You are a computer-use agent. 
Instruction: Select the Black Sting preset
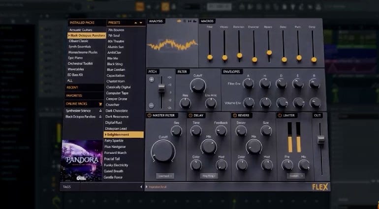click(x=115, y=64)
